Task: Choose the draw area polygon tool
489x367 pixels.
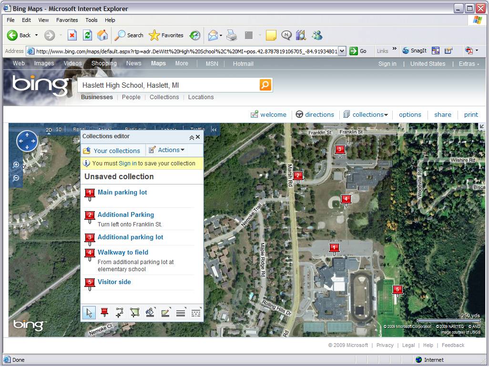Action: click(135, 313)
